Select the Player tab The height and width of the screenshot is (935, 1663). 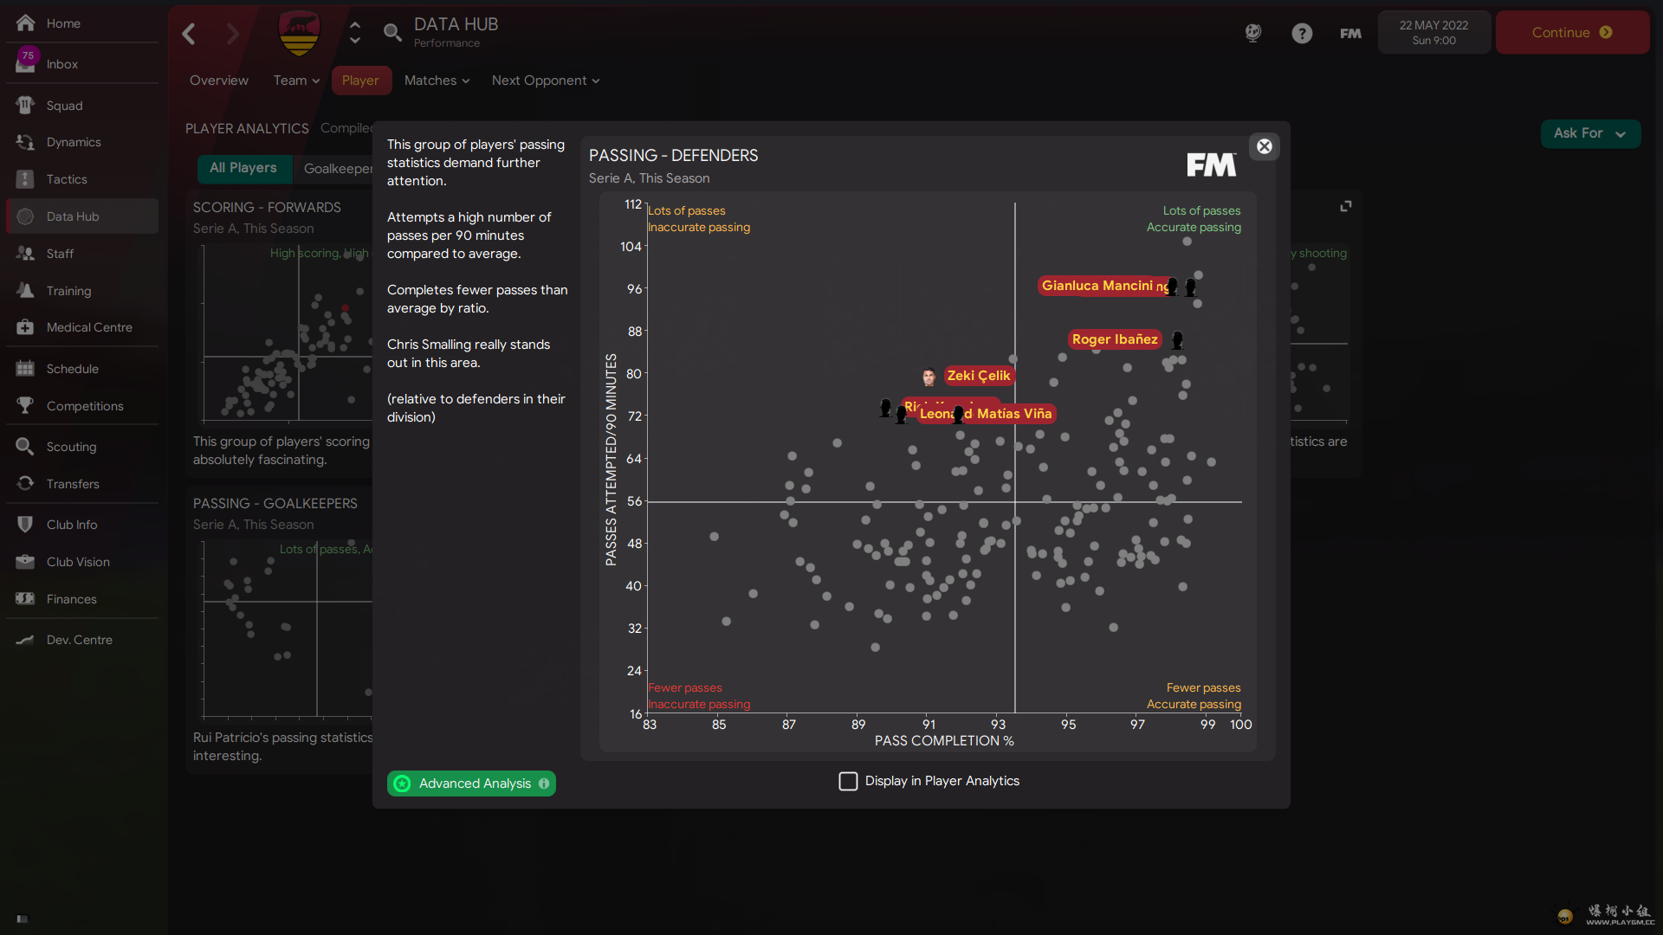361,81
